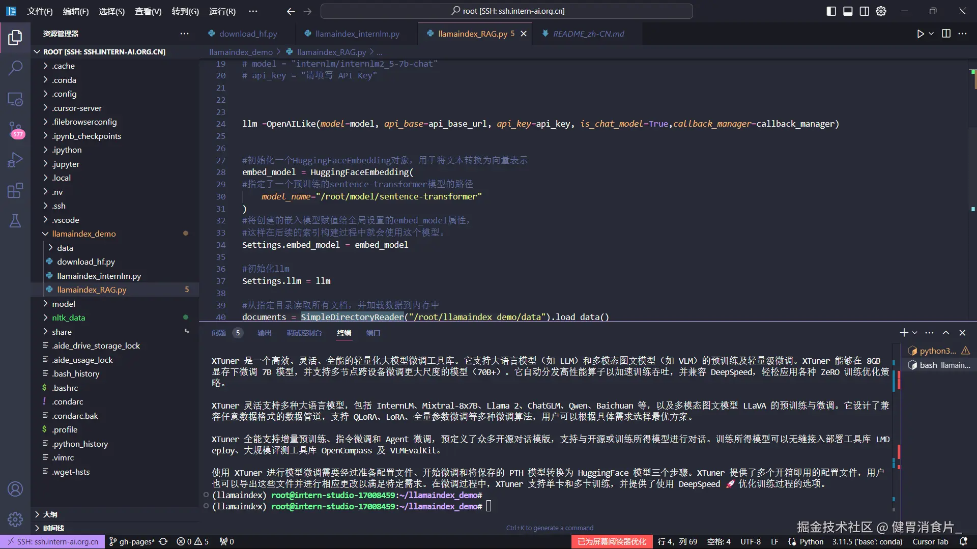Synchronize changes via status bar sync icon
This screenshot has width=977, height=549.
tap(163, 541)
